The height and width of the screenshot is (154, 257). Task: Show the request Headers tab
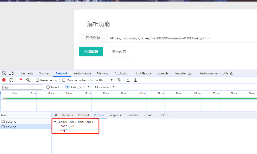pyautogui.click(x=67, y=115)
